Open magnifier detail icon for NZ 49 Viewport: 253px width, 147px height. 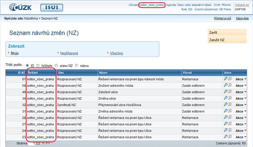[225, 91]
